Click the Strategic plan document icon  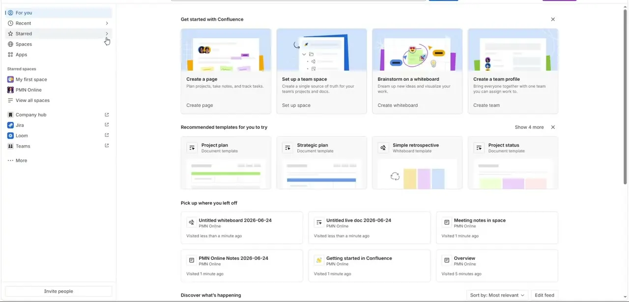pos(288,148)
